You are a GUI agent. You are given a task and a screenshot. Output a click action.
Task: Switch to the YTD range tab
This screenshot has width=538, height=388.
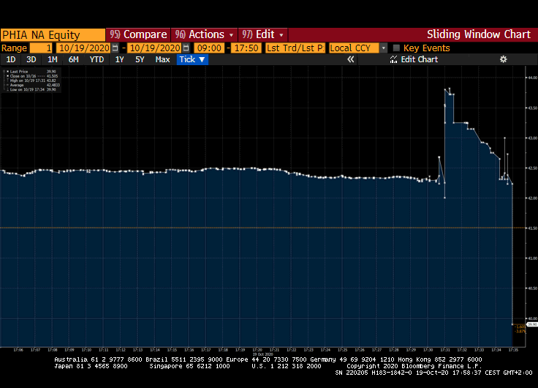pyautogui.click(x=96, y=59)
